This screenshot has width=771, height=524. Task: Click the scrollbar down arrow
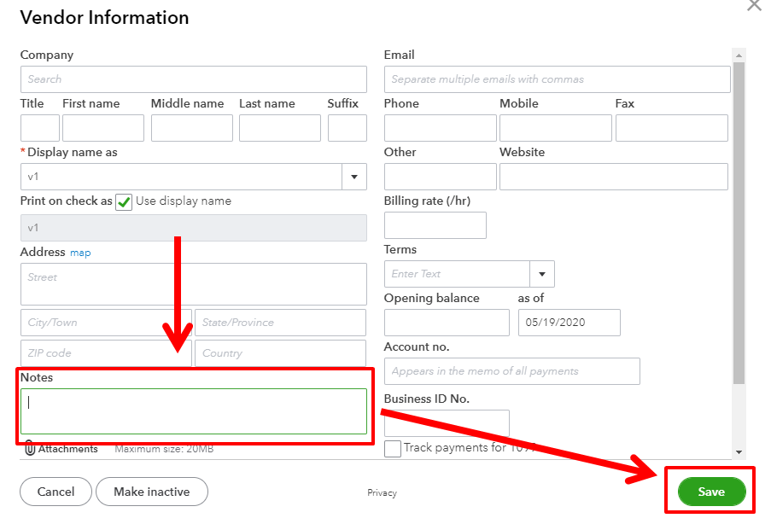739,451
